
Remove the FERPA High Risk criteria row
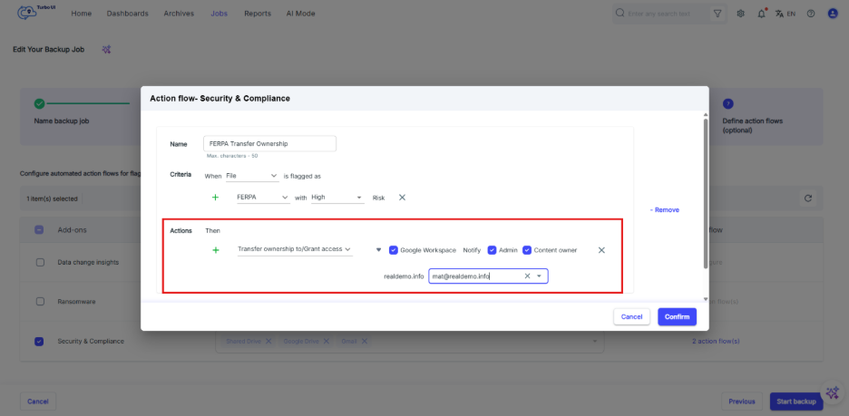pyautogui.click(x=402, y=197)
